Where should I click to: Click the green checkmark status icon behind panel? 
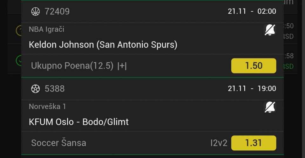(x=18, y=60)
